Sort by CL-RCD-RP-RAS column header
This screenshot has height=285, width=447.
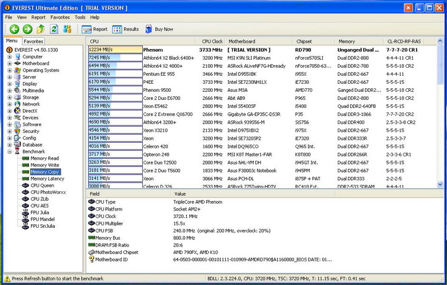[404, 42]
